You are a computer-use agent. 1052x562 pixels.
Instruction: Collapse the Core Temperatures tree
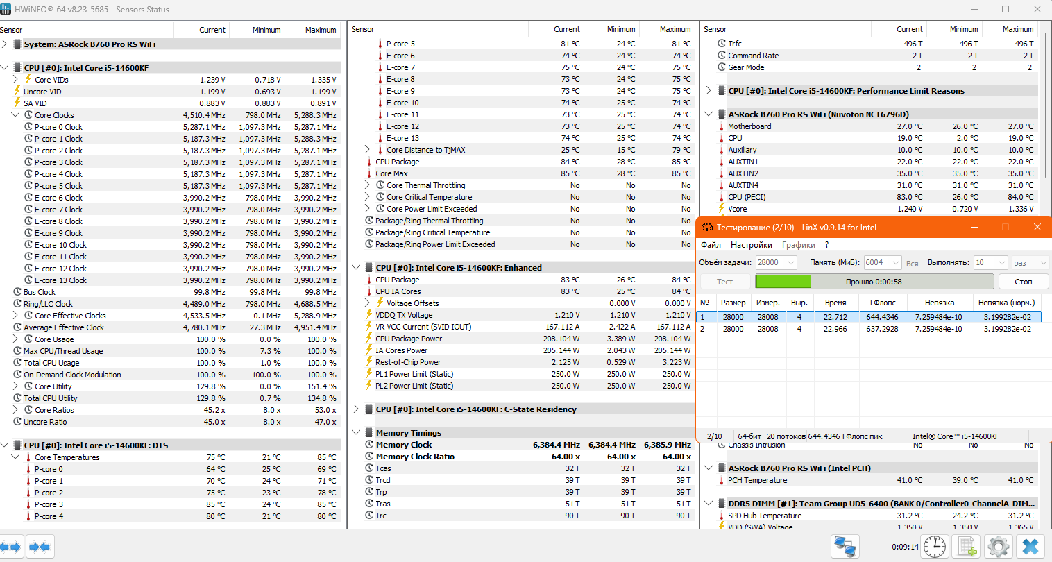click(15, 457)
